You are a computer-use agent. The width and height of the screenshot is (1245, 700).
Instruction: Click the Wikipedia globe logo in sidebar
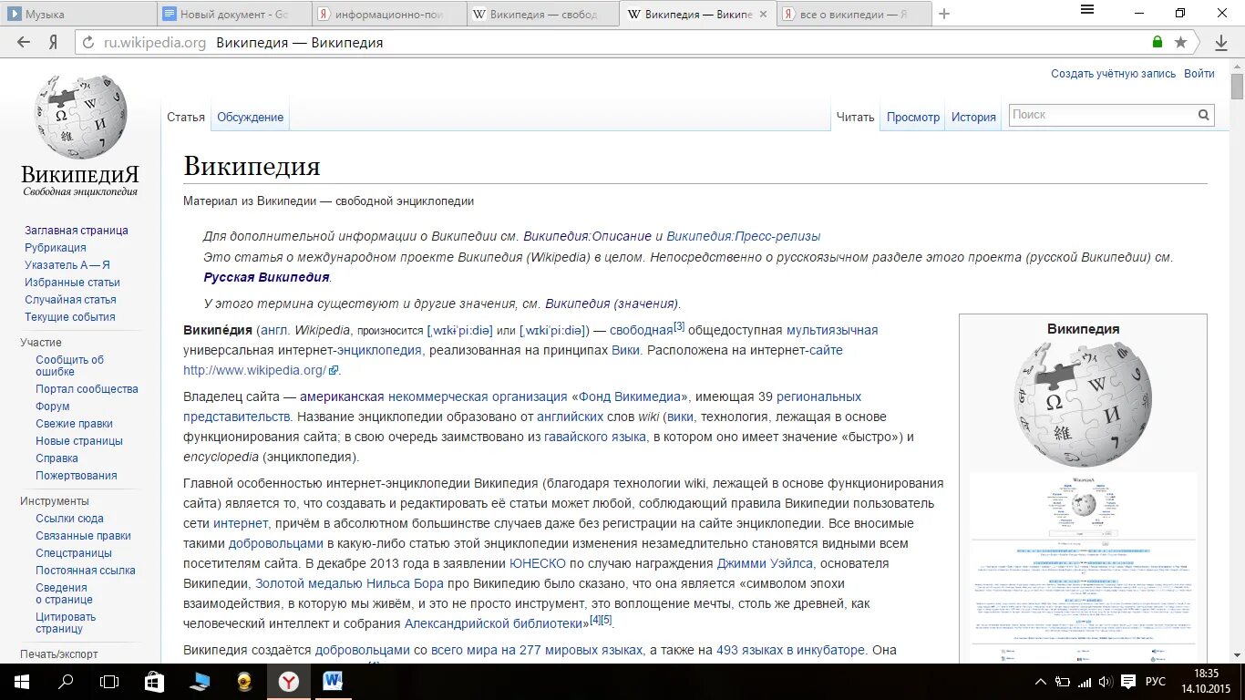click(80, 117)
